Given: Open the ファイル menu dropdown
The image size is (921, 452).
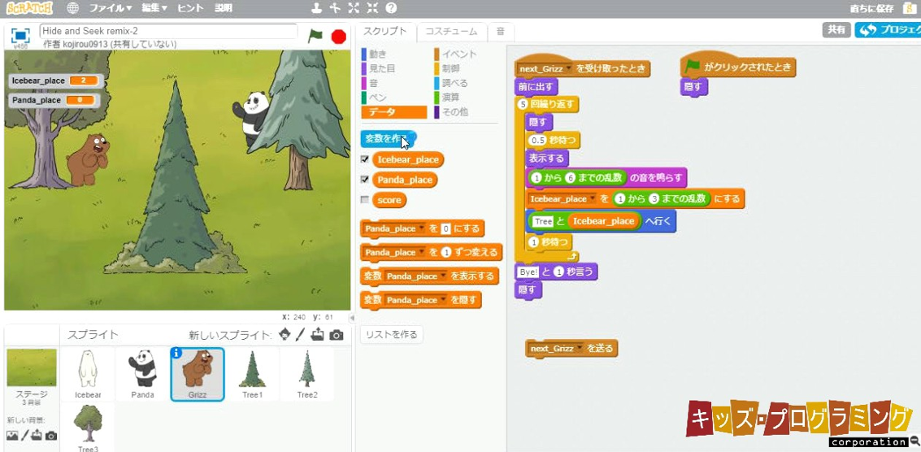Looking at the screenshot, I should coord(110,8).
